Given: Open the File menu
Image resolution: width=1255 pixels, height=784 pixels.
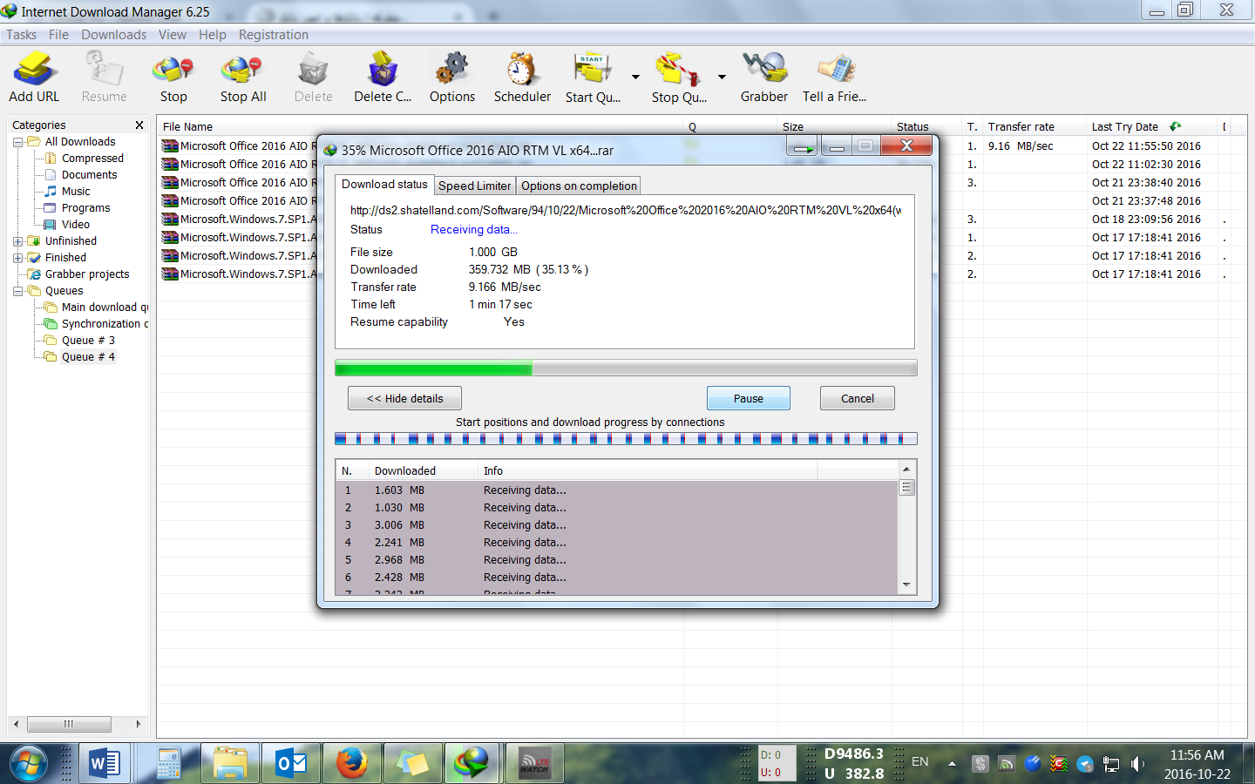Looking at the screenshot, I should [x=58, y=35].
